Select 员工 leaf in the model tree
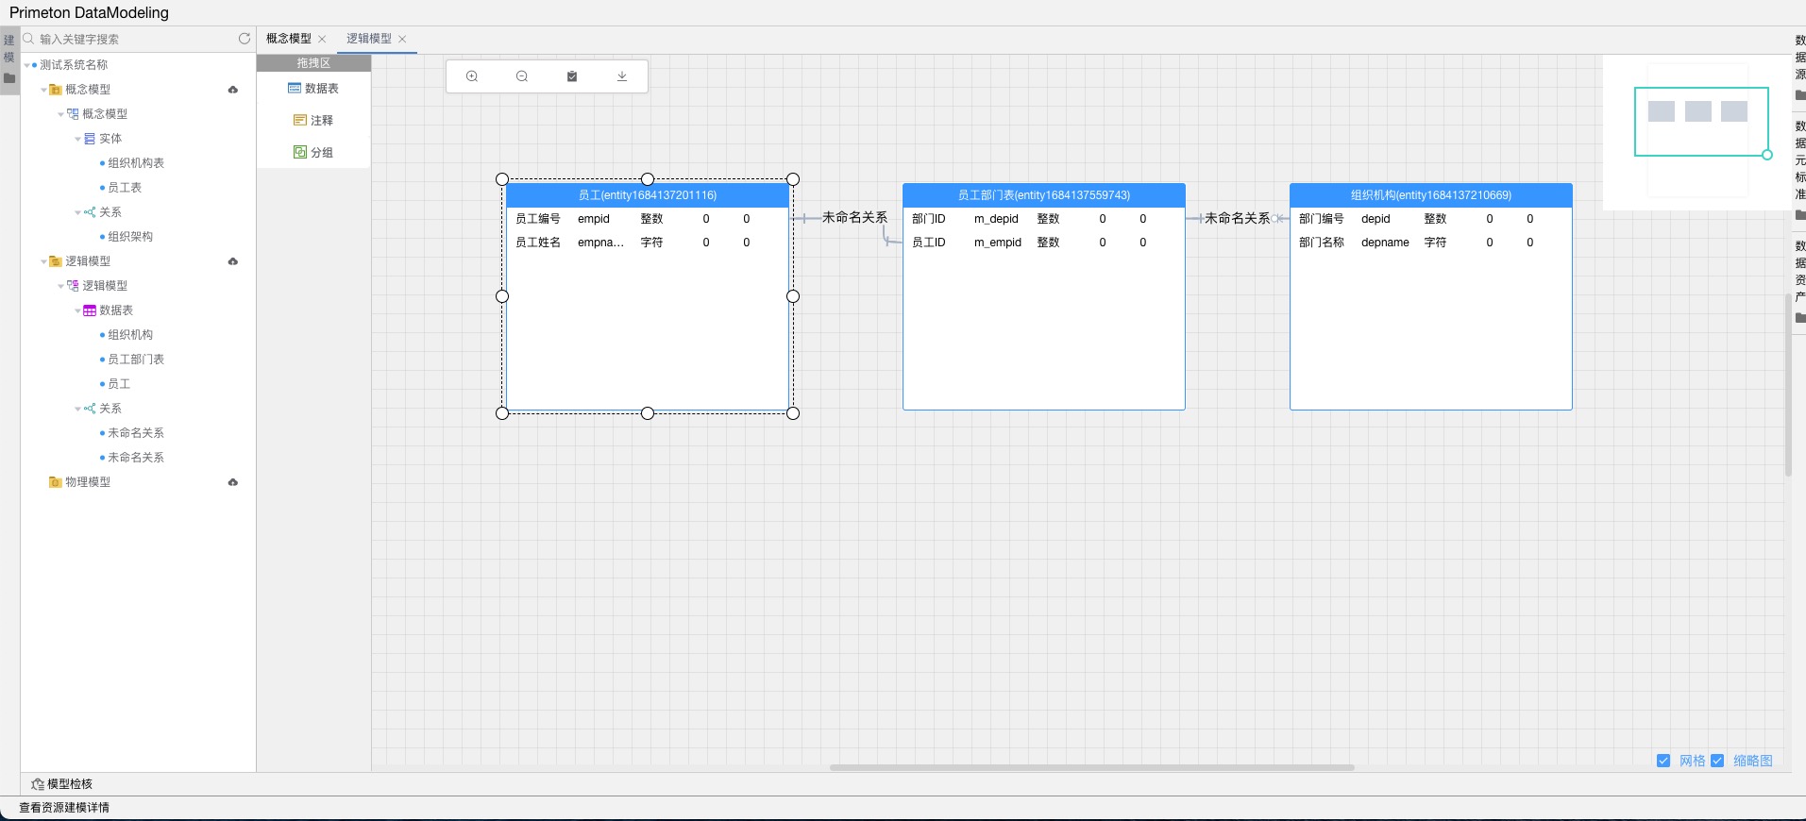 coord(119,384)
